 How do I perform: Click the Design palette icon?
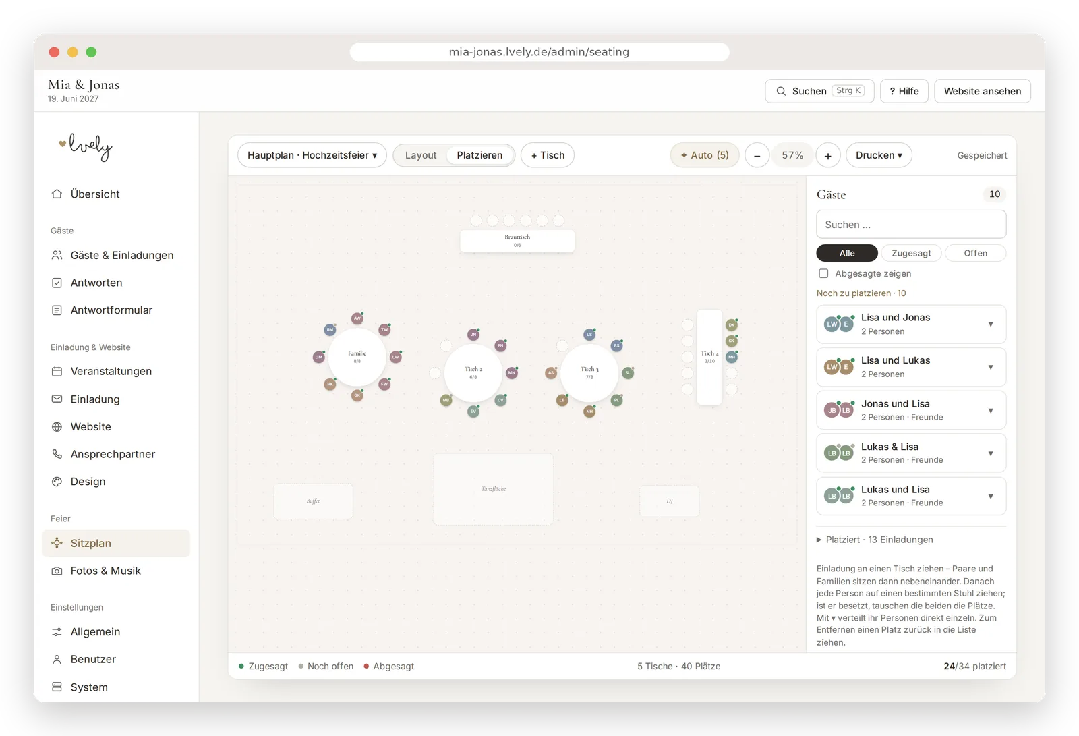[57, 482]
